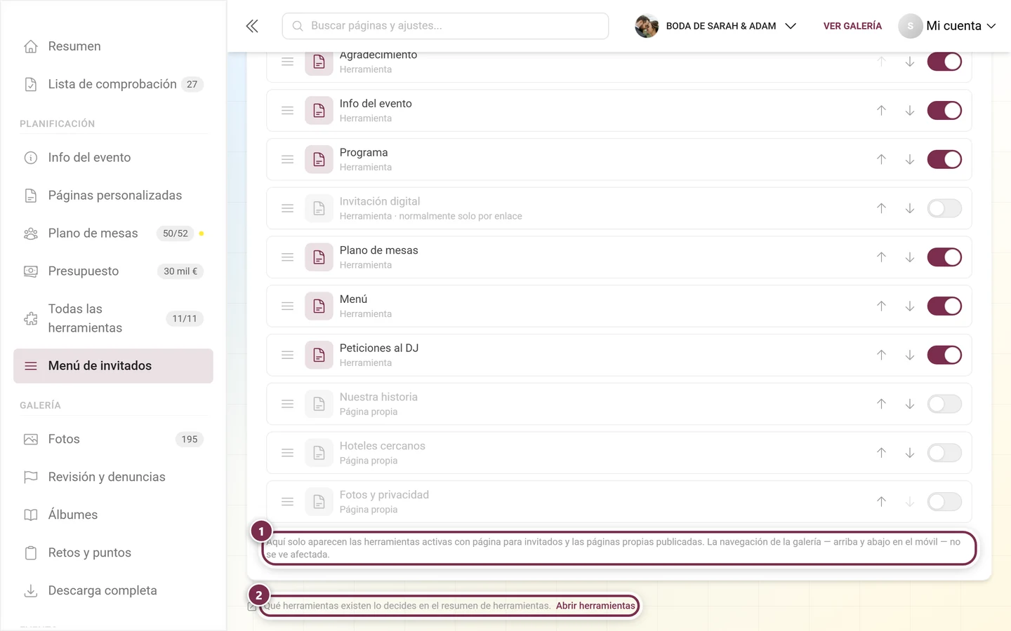1011x631 pixels.
Task: Click the page icon of Plano de mesas row
Action: [319, 257]
